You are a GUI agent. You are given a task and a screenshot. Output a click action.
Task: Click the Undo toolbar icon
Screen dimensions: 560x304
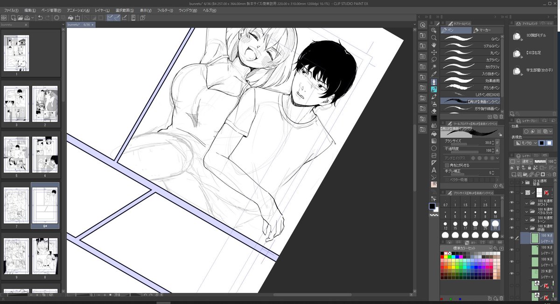40,18
